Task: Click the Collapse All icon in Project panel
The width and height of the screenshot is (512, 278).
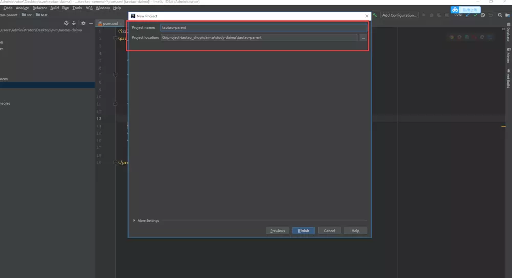Action: click(74, 23)
